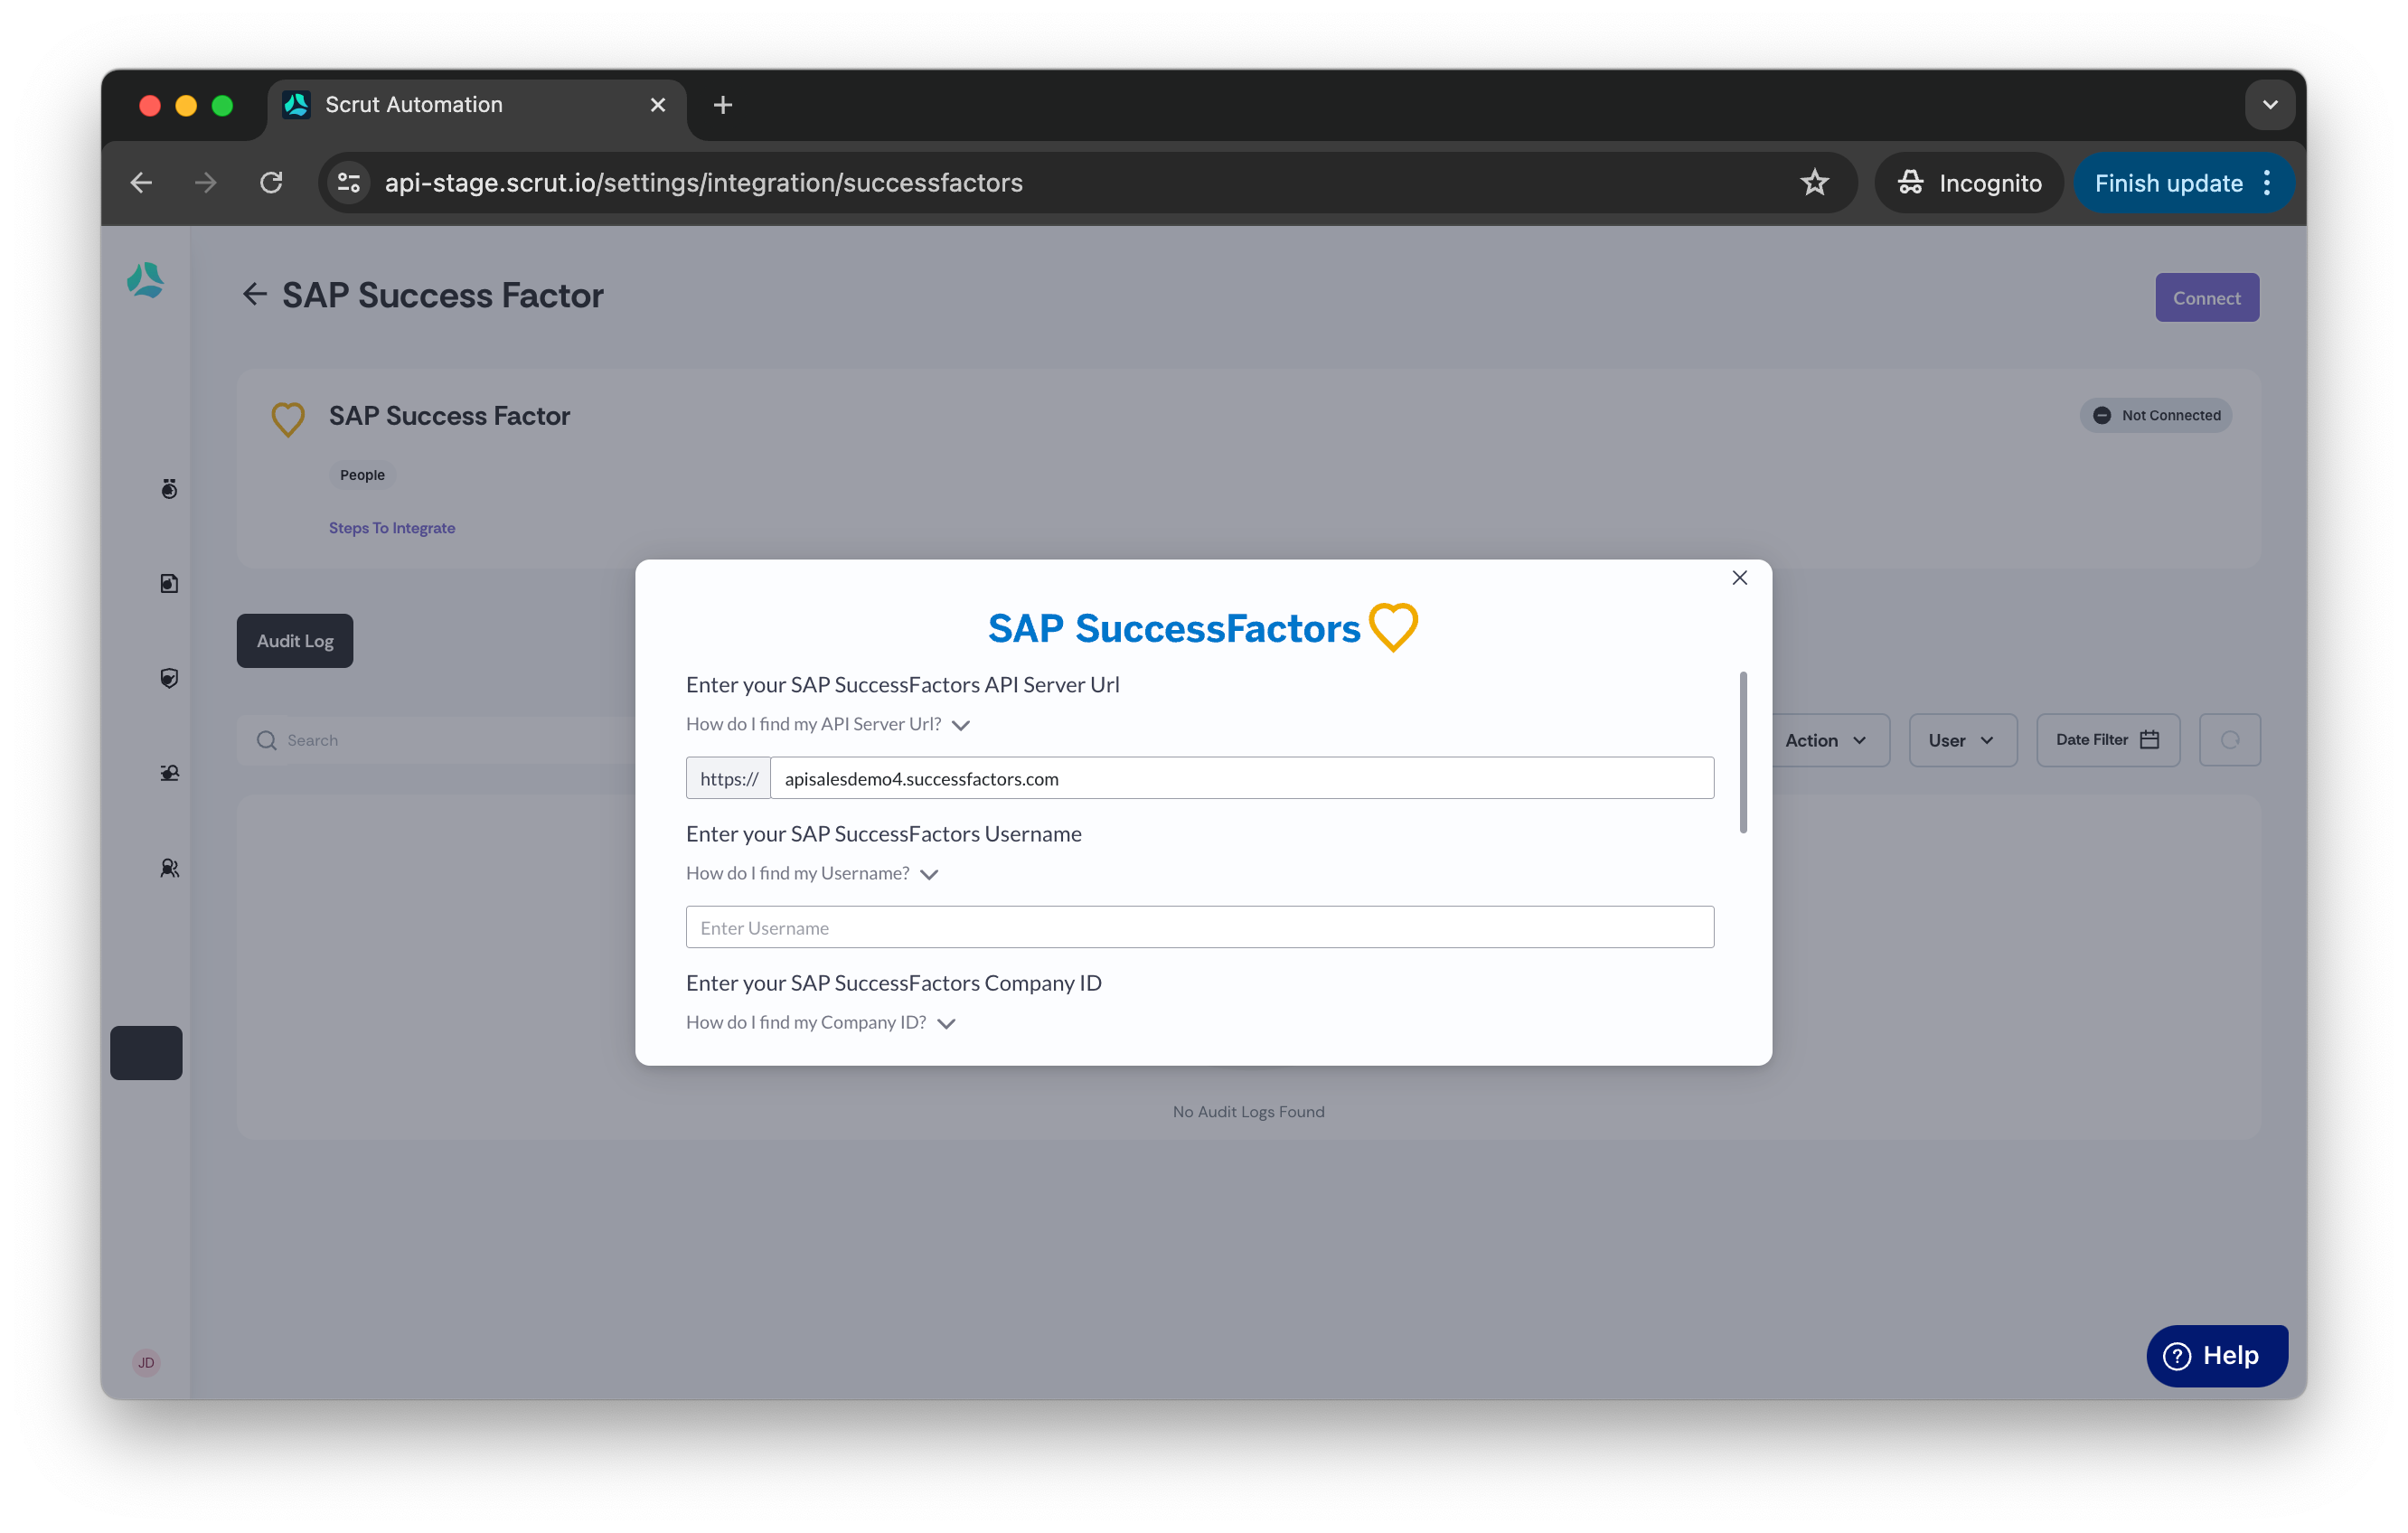2408x1533 pixels.
Task: Click the dark highlighted sidebar item
Action: point(146,1053)
